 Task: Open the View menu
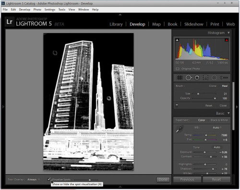[72, 10]
